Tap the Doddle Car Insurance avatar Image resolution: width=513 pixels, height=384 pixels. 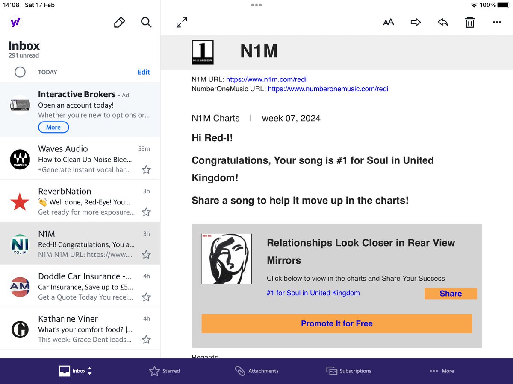click(x=20, y=287)
